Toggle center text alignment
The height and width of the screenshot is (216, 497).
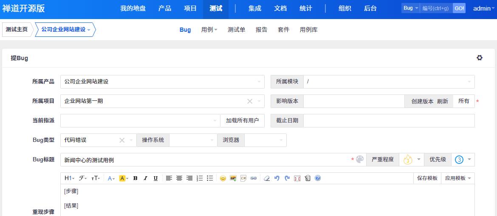[179, 178]
